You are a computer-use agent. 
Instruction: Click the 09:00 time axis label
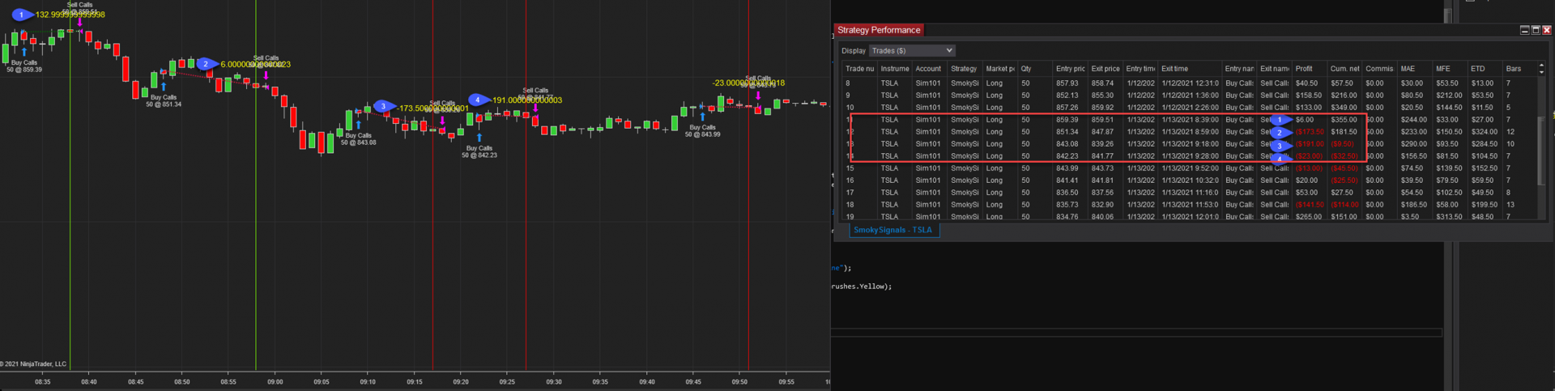(x=275, y=381)
